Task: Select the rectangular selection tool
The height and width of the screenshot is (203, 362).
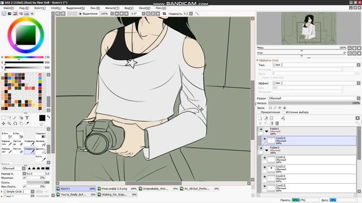Action: coord(3,118)
